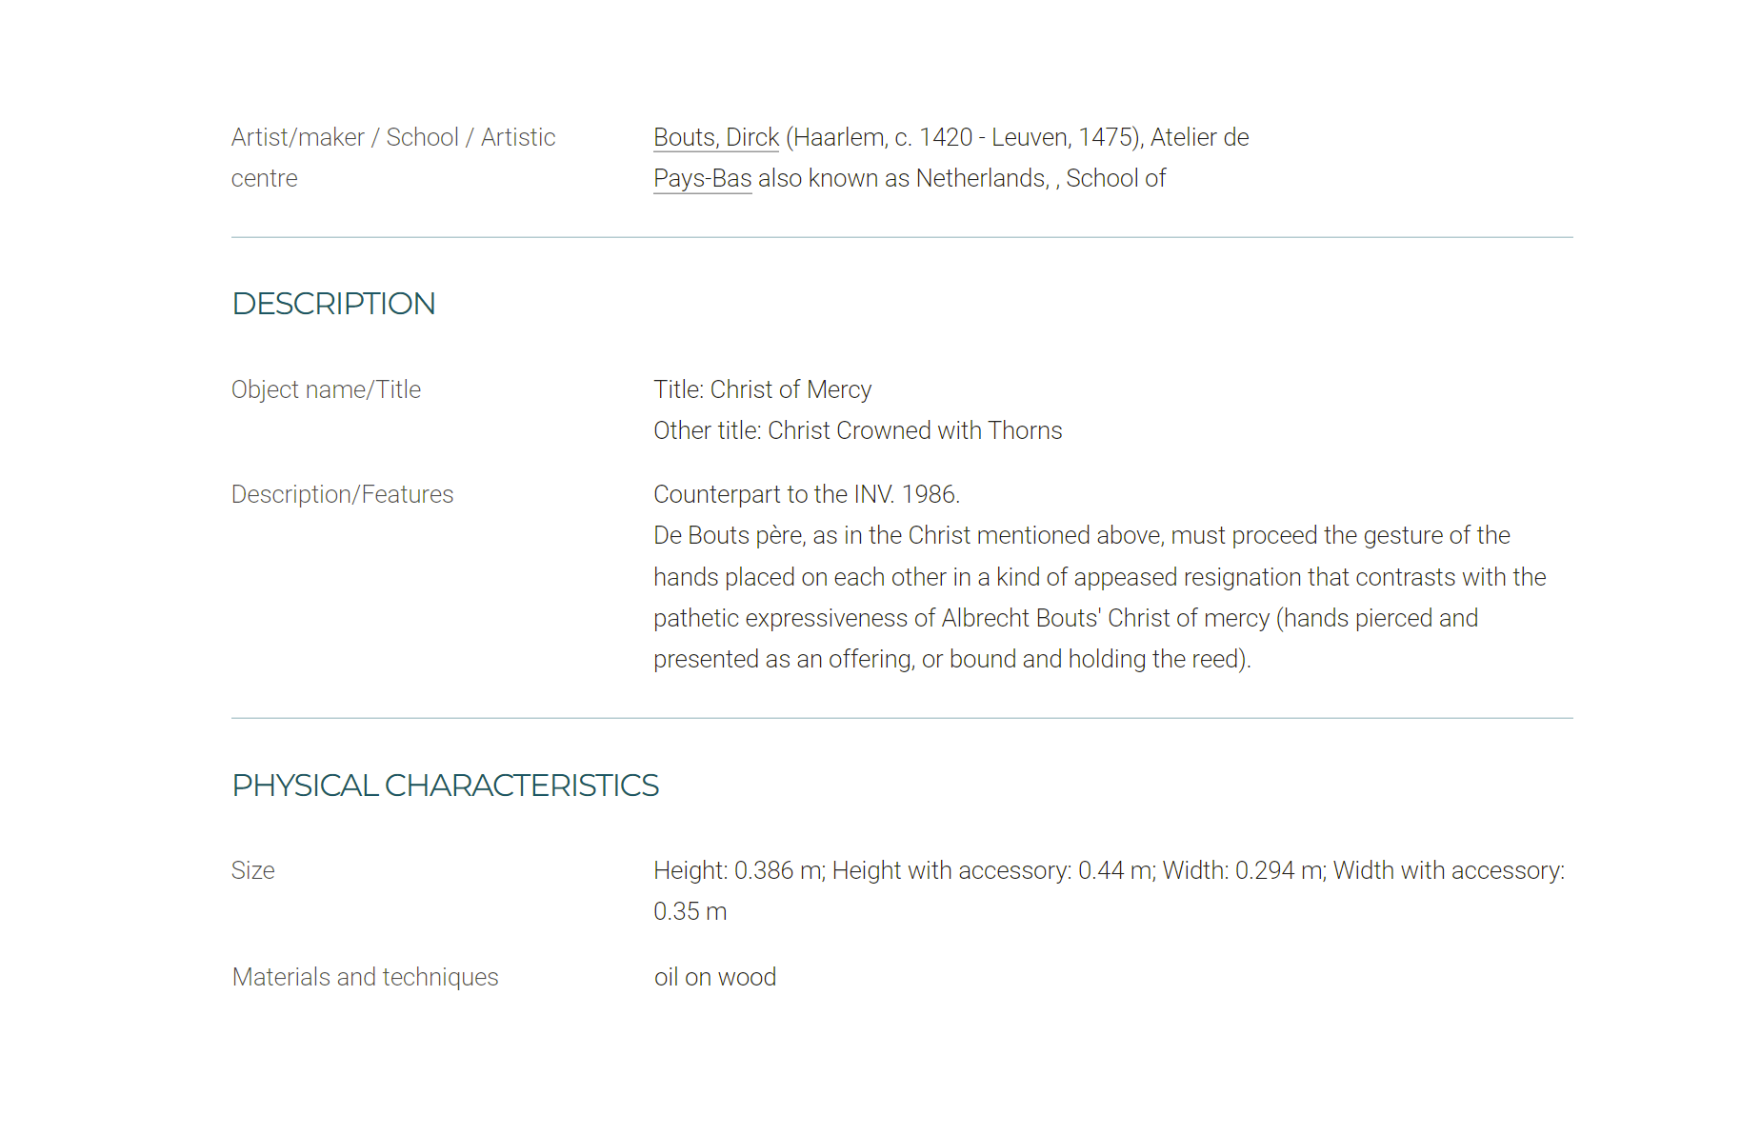Viewport: 1761px width, 1135px height.
Task: Click the '0.35 m' width value
Action: [690, 911]
